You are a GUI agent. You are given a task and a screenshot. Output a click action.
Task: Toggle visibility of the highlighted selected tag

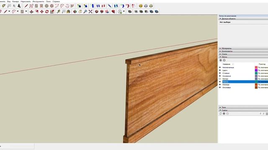(220, 82)
